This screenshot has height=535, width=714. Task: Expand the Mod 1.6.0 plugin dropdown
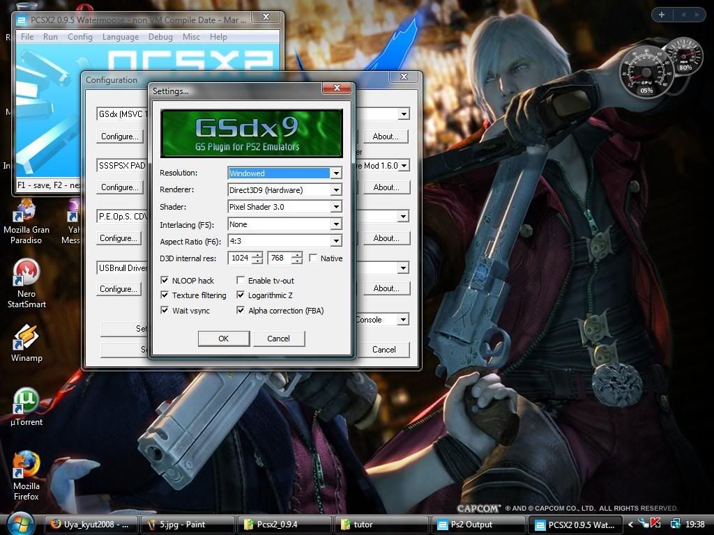[x=404, y=166]
